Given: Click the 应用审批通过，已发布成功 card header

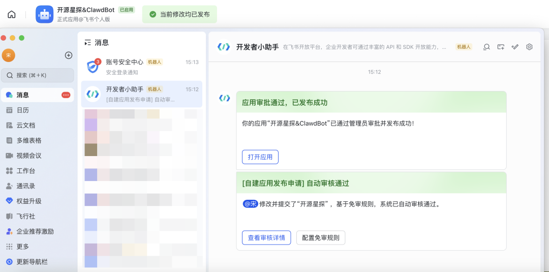Looking at the screenshot, I should pos(371,102).
